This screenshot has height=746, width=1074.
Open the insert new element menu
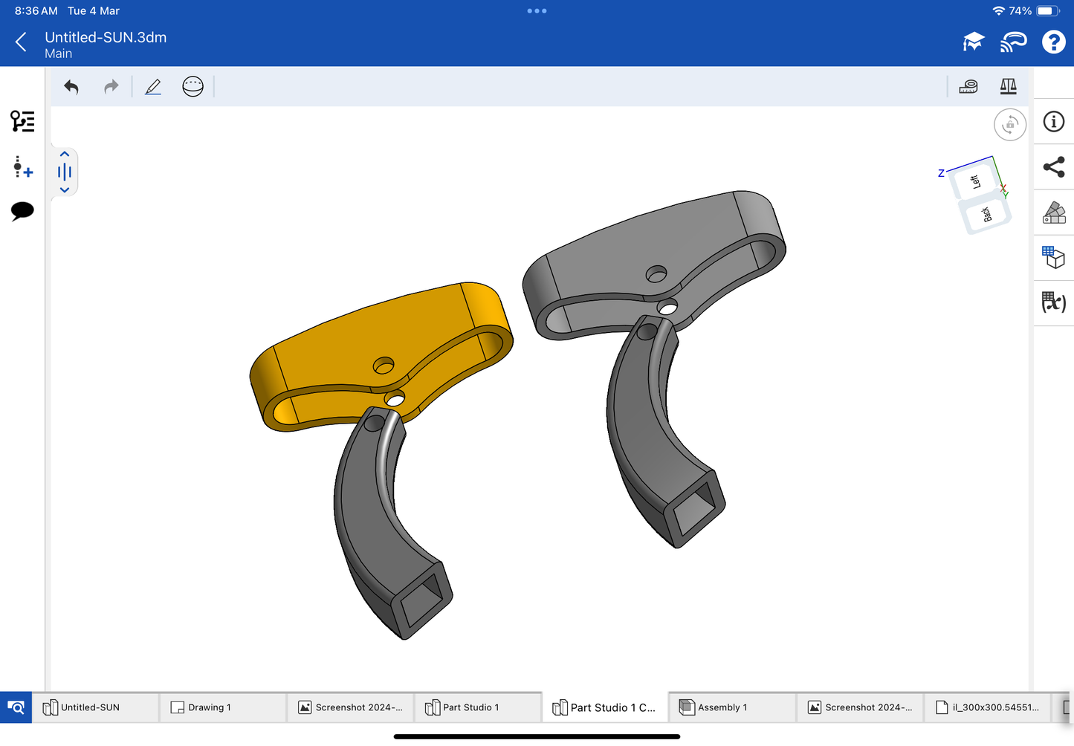tap(22, 166)
